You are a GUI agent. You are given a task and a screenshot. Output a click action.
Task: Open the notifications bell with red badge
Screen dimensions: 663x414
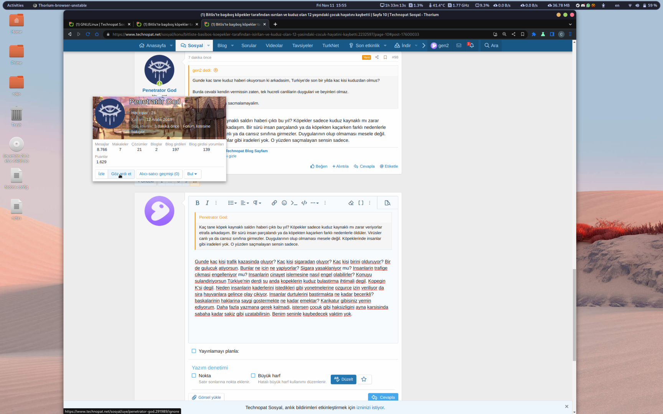click(x=471, y=45)
